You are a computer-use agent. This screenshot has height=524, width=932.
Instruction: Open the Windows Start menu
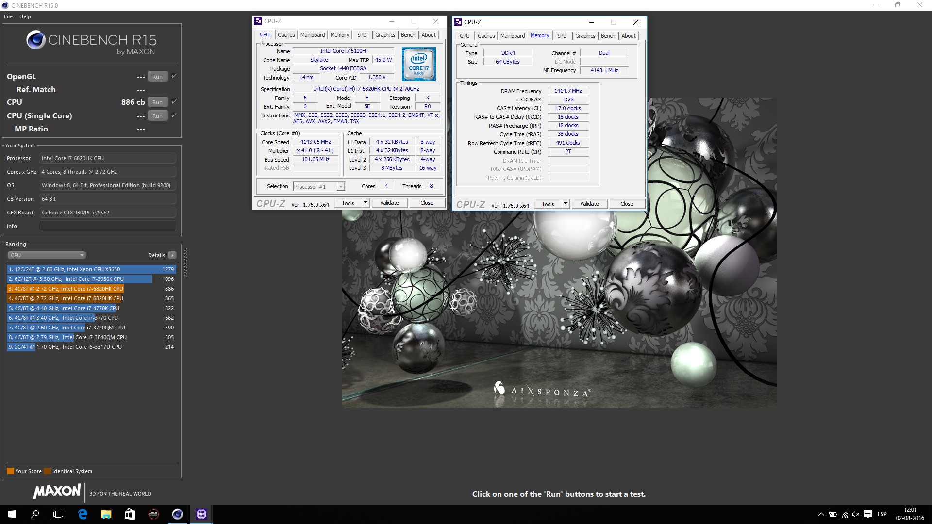12,514
